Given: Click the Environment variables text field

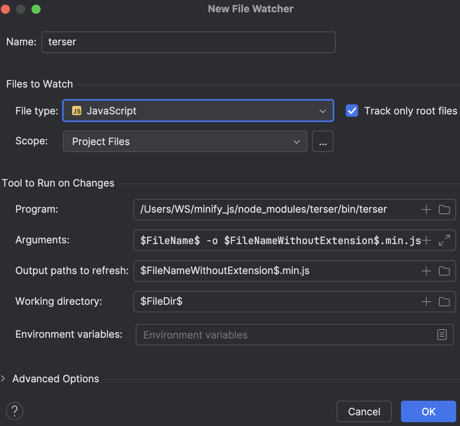Looking at the screenshot, I should (268, 335).
